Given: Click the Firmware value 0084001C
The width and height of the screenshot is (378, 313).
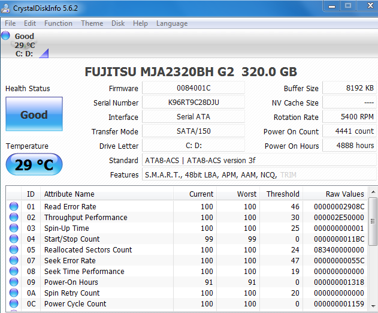Looking at the screenshot, I should tap(193, 88).
